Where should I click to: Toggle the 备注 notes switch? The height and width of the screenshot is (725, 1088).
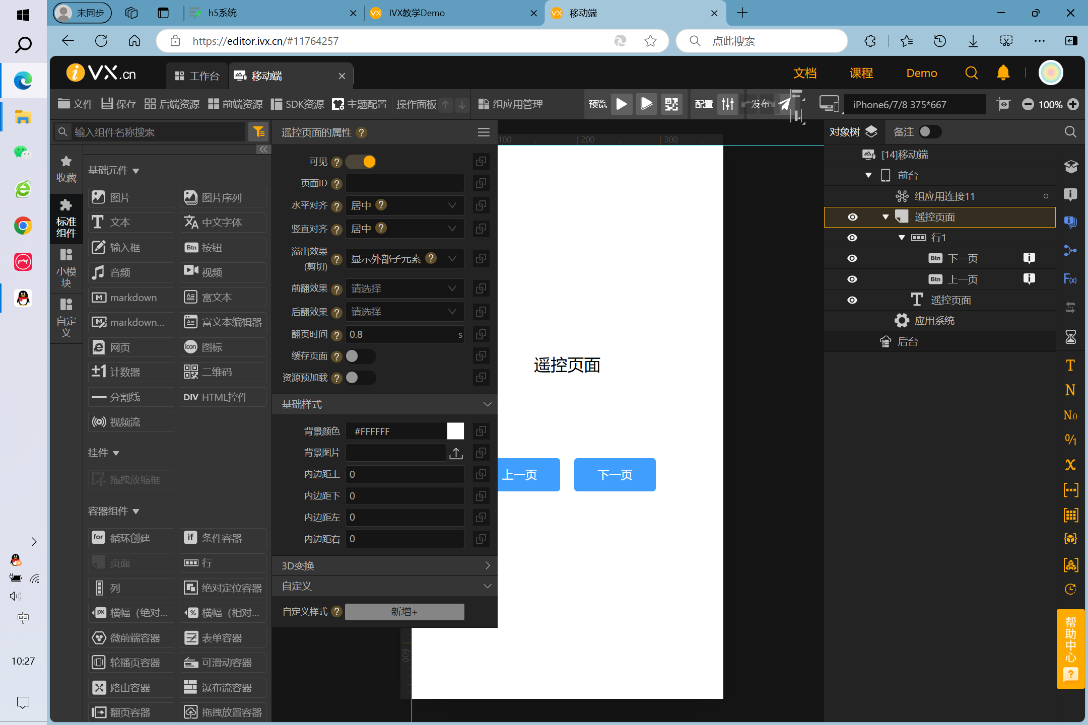click(930, 132)
